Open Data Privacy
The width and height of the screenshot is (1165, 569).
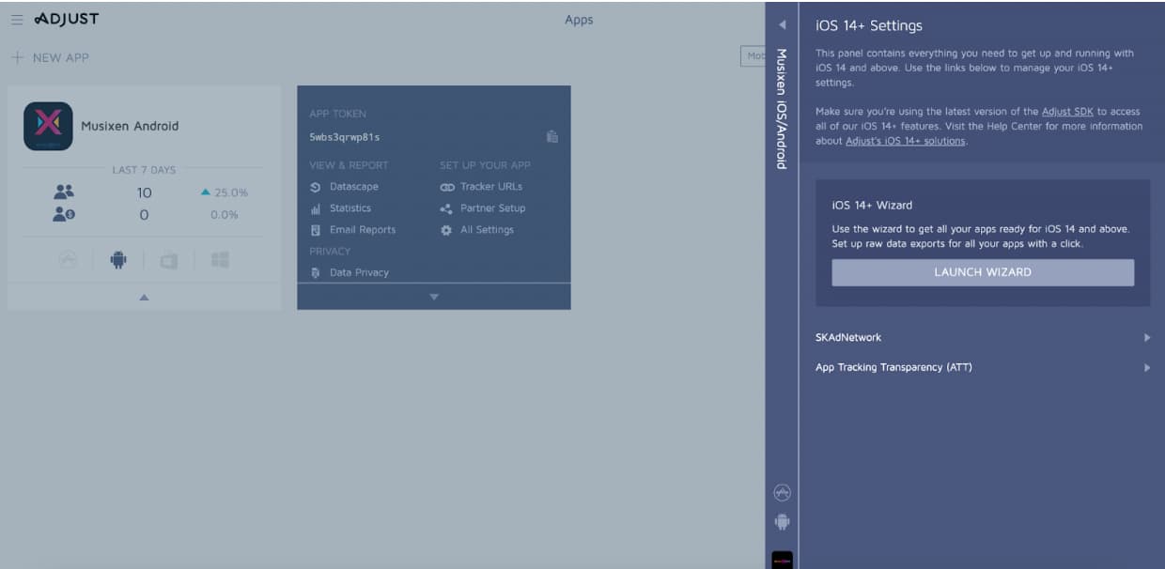359,273
